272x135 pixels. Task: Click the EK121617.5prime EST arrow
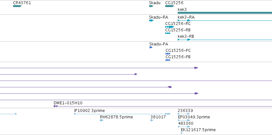click(x=182, y=133)
